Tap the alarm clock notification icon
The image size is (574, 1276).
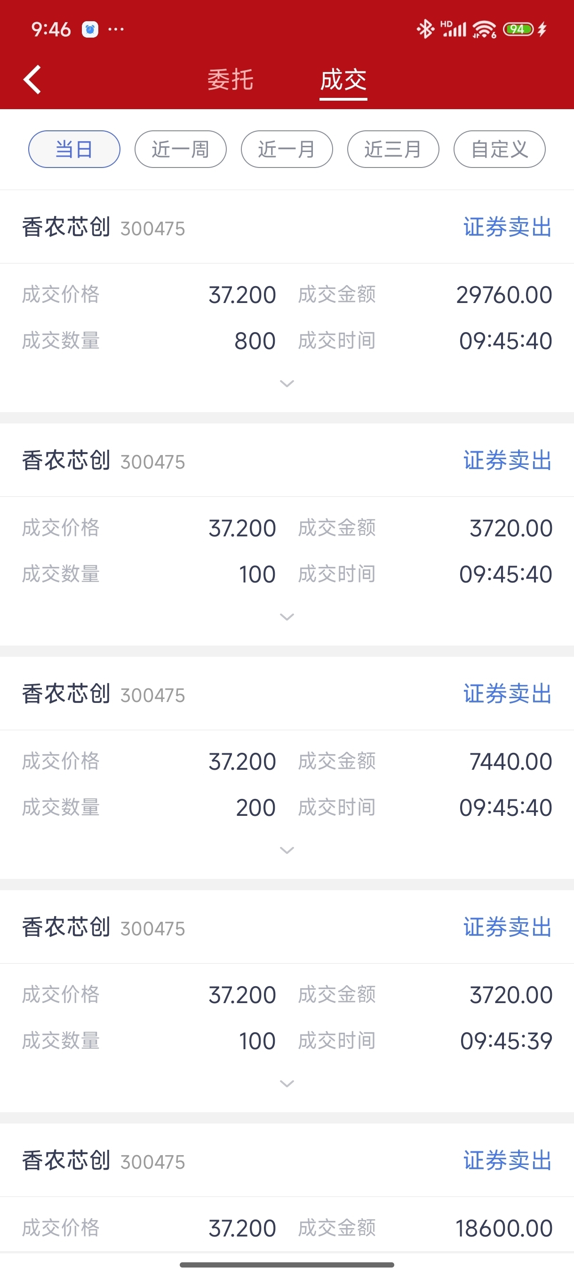point(90,30)
